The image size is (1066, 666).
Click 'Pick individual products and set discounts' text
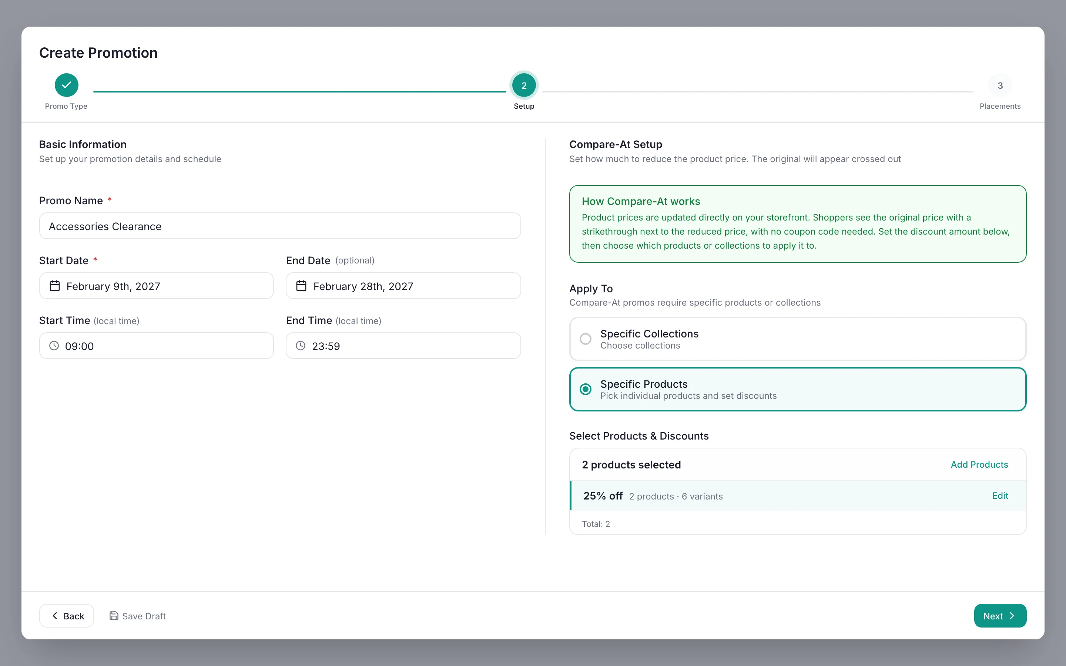(688, 396)
